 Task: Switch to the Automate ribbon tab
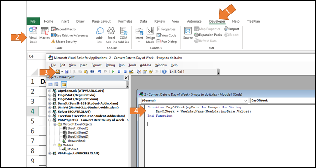194,21
